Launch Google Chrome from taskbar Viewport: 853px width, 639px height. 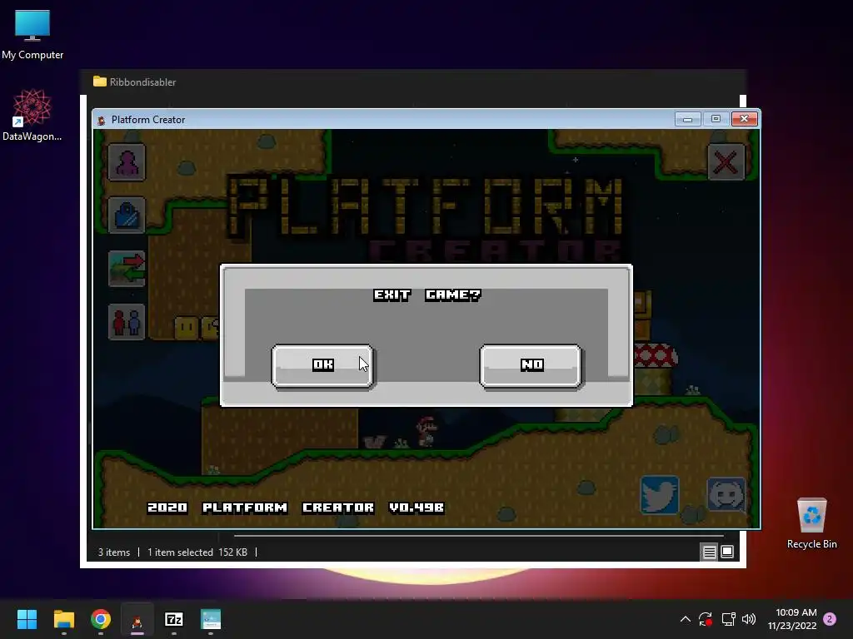click(101, 619)
